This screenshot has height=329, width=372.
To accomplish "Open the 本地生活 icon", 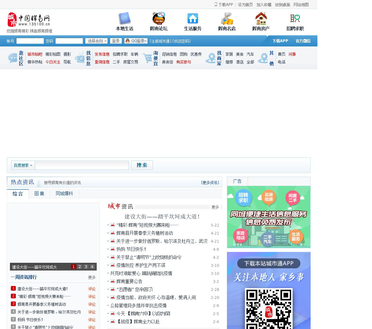I will click(x=125, y=18).
